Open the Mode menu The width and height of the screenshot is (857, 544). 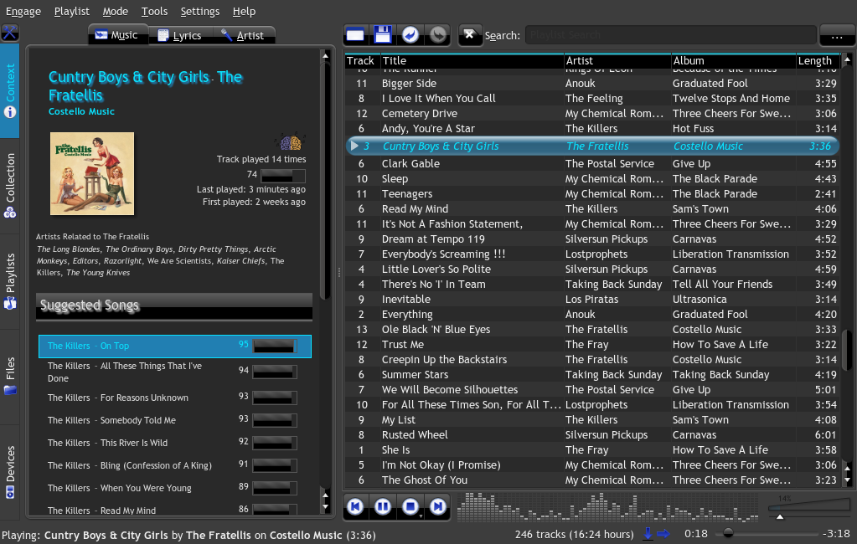coord(116,12)
